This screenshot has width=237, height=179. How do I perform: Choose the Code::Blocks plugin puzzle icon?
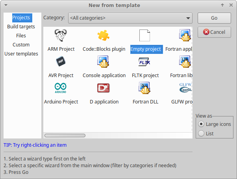tap(104, 36)
